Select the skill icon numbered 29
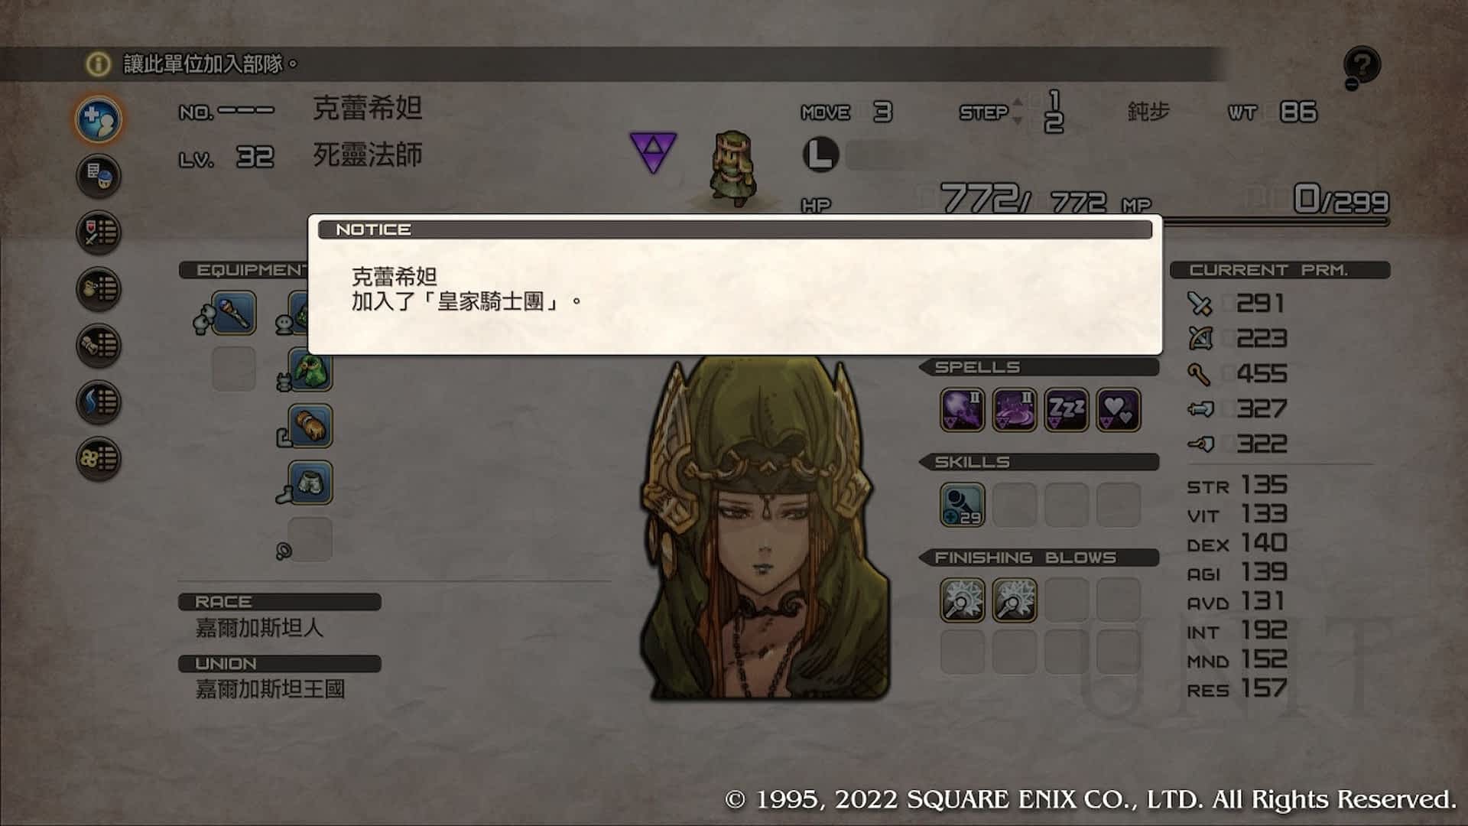Viewport: 1468px width, 826px height. 963,505
